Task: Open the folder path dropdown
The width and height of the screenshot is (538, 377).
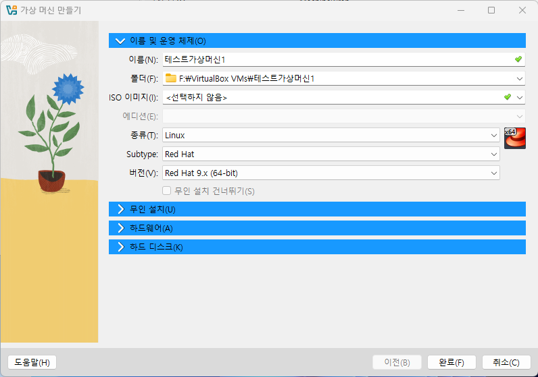Action: 520,79
